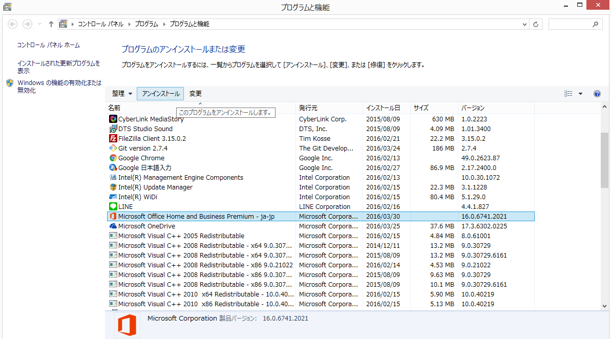
Task: Sort by インストール日 column header
Action: point(387,108)
